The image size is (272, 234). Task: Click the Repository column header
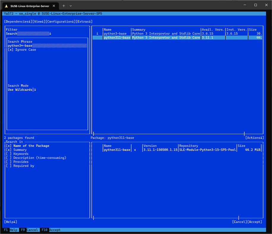click(x=188, y=146)
